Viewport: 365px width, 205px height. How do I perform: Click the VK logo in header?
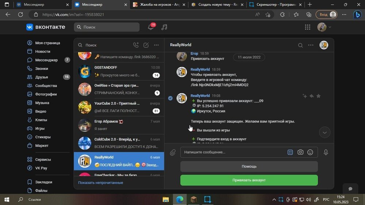[x=46, y=27]
